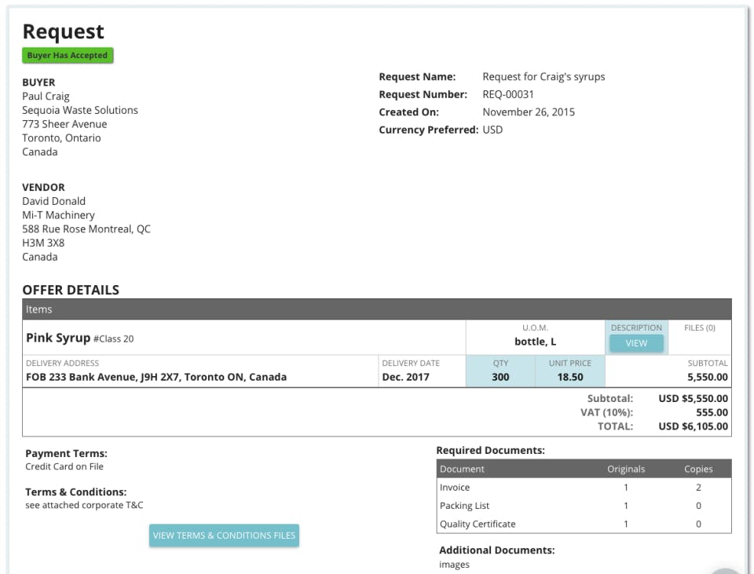Click the QTY value 300
This screenshot has height=574, width=754.
pyautogui.click(x=500, y=377)
